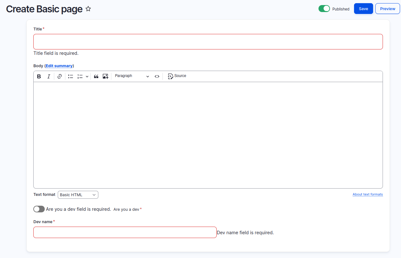Viewport: 401px width, 258px height.
Task: Insert a code block with the angle brackets icon
Action: [x=157, y=76]
